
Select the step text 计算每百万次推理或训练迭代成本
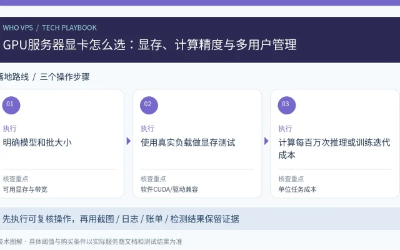(334, 149)
